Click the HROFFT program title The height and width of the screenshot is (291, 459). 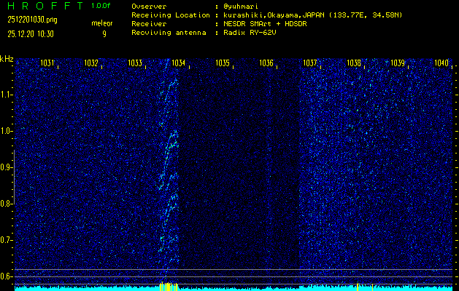[x=45, y=6]
